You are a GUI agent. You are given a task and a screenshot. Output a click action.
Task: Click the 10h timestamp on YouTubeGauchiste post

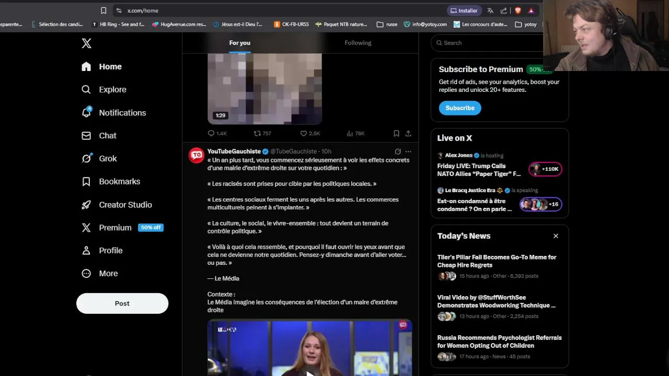326,151
